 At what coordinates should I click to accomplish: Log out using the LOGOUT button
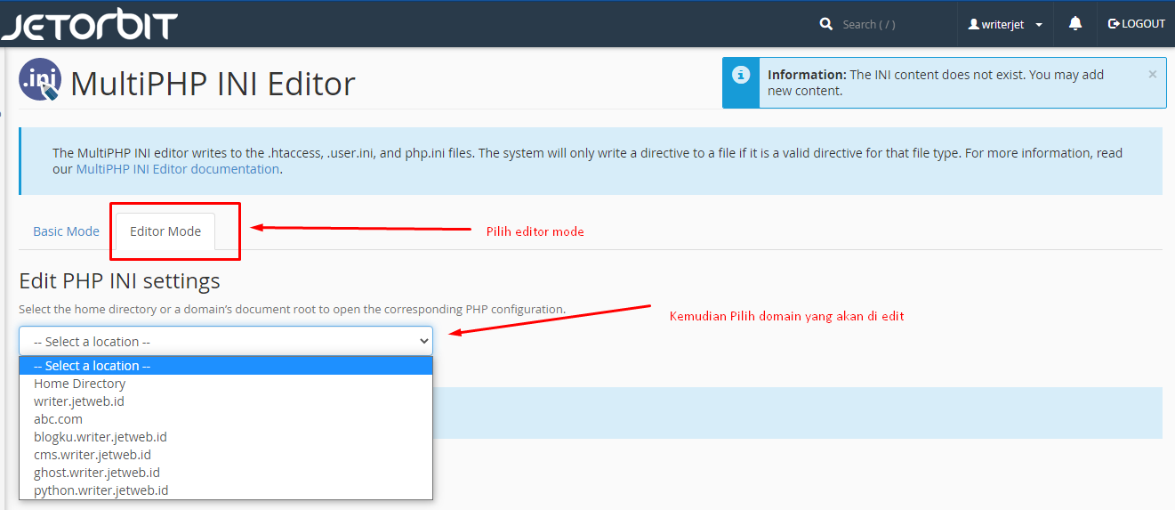[1137, 24]
